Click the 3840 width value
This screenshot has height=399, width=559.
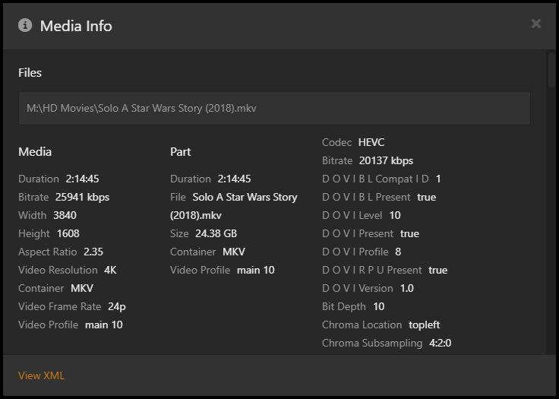tap(65, 215)
